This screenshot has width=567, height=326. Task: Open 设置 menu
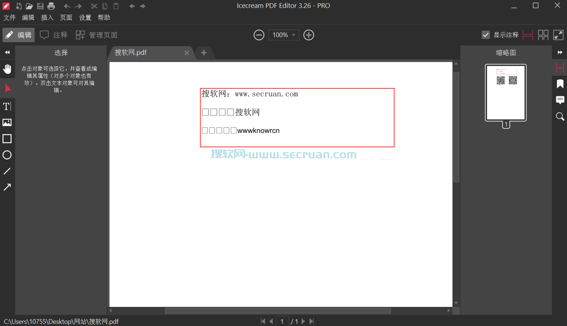coord(85,18)
